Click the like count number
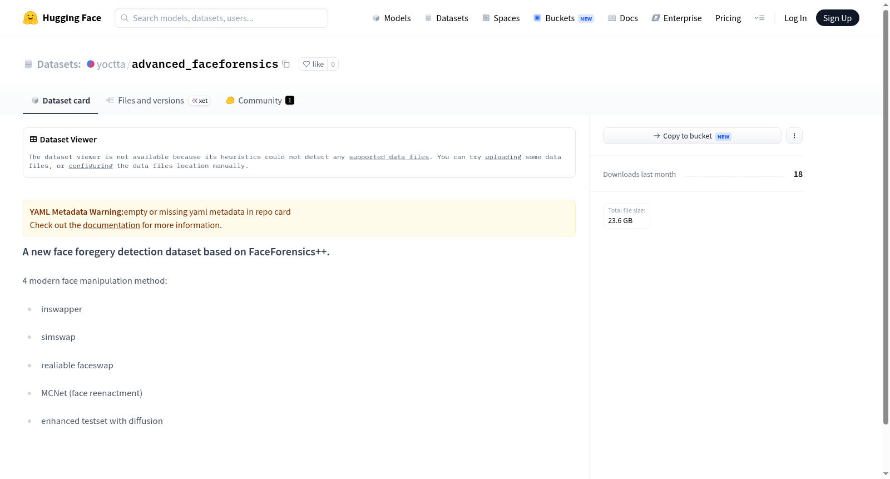The width and height of the screenshot is (890, 479). pyautogui.click(x=333, y=64)
